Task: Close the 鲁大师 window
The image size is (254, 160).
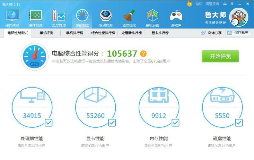Action: (x=248, y=4)
